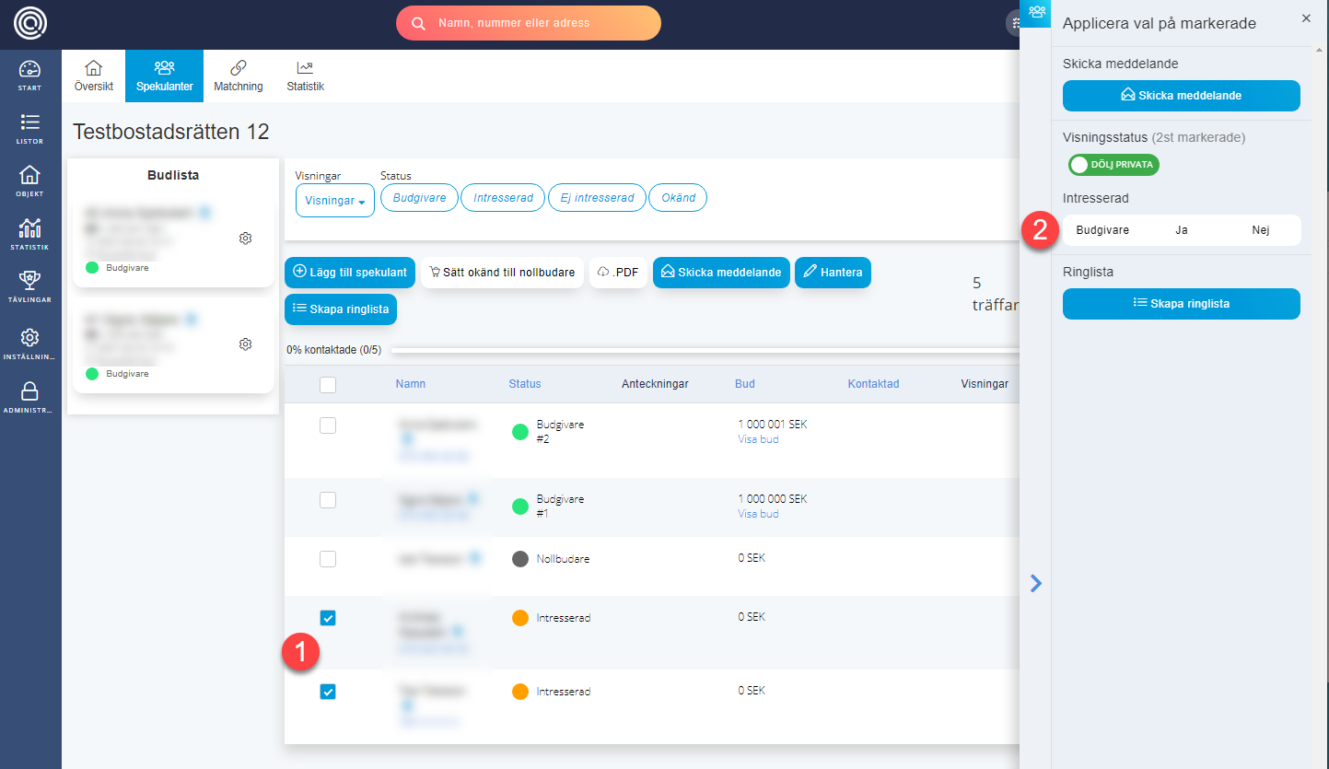Open Listor in the left sidebar
This screenshot has width=1329, height=769.
29,129
